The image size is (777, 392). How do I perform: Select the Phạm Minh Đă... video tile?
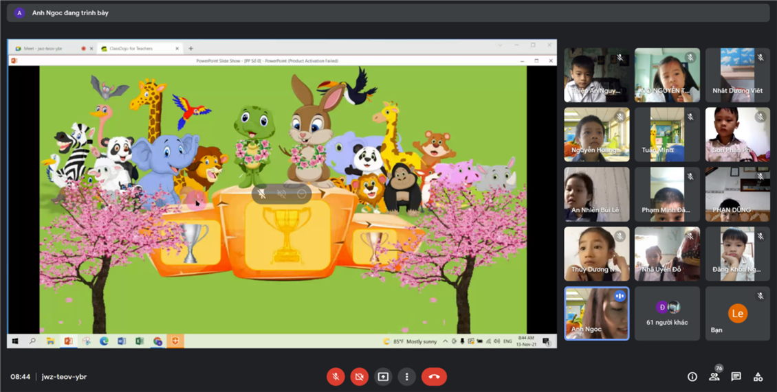[668, 194]
